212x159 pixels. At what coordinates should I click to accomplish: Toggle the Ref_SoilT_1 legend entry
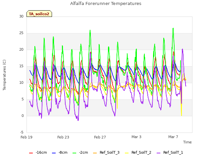click(x=170, y=152)
